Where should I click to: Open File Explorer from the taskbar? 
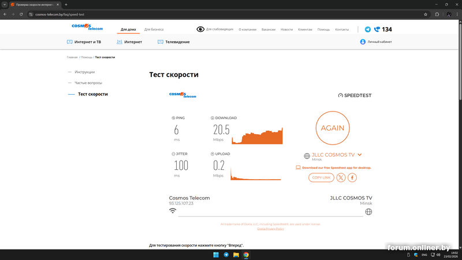pos(236,255)
